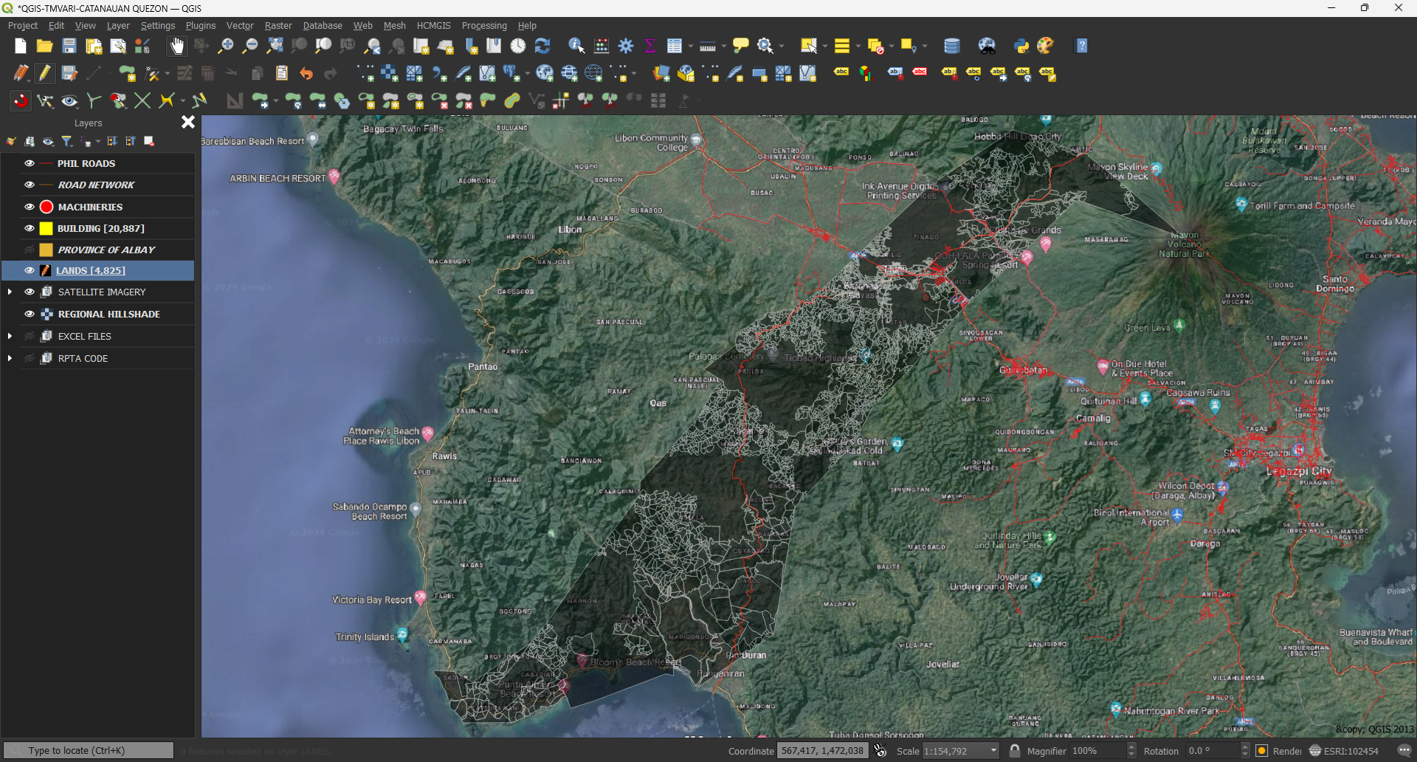Activate the Pan Map hand tool
The height and width of the screenshot is (762, 1417).
pos(177,46)
